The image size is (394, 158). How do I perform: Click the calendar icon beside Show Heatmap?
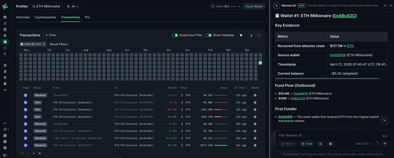point(241,35)
